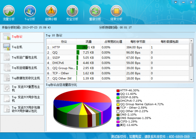
Task: Select the QQ protocol row name
Action: pos(55,53)
